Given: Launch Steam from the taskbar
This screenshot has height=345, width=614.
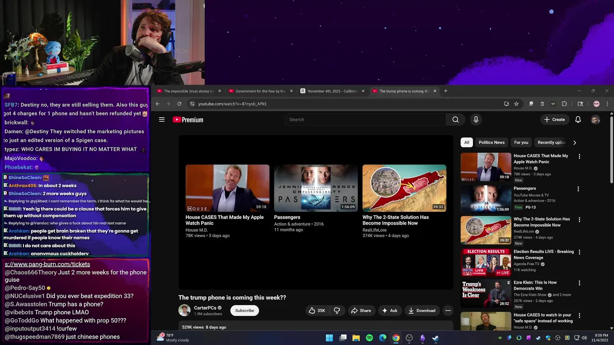Looking at the screenshot, I should point(436,338).
